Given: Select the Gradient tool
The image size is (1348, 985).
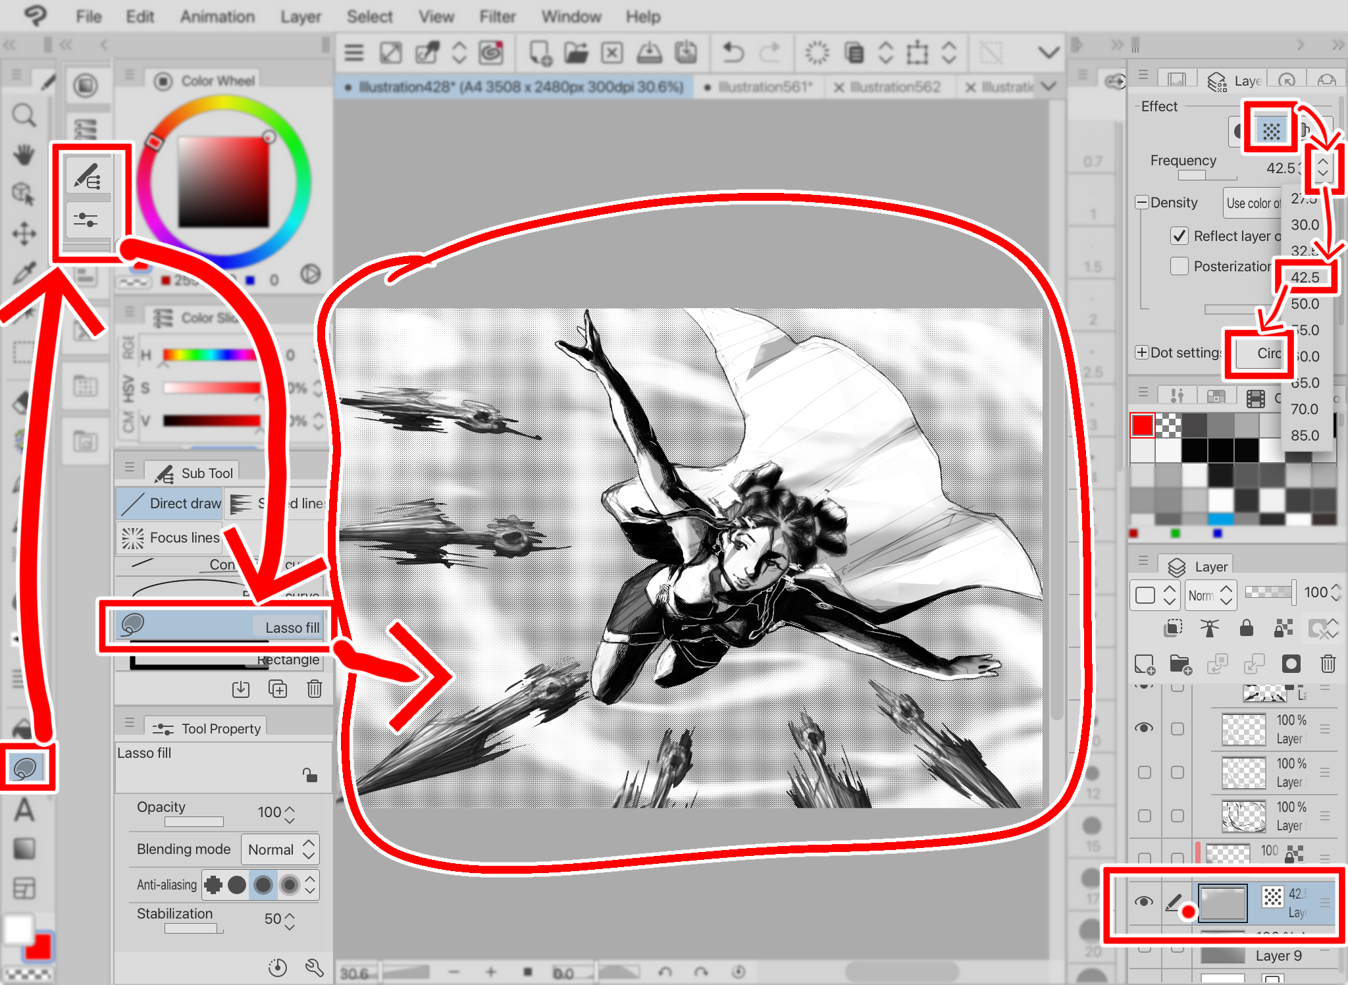Looking at the screenshot, I should pos(24,849).
